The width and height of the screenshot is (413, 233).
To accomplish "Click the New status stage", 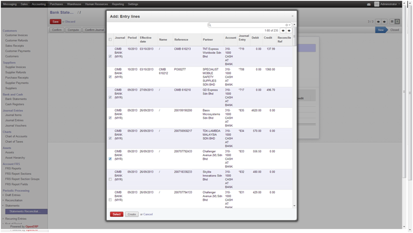I will click(381, 30).
